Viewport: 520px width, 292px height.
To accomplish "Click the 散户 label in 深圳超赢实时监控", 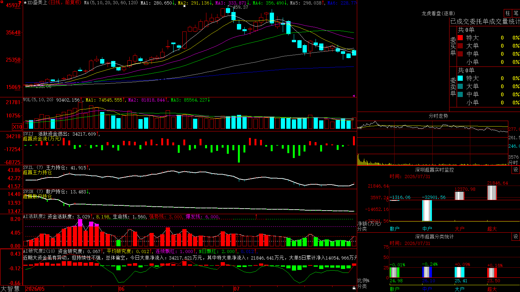I will (395, 229).
